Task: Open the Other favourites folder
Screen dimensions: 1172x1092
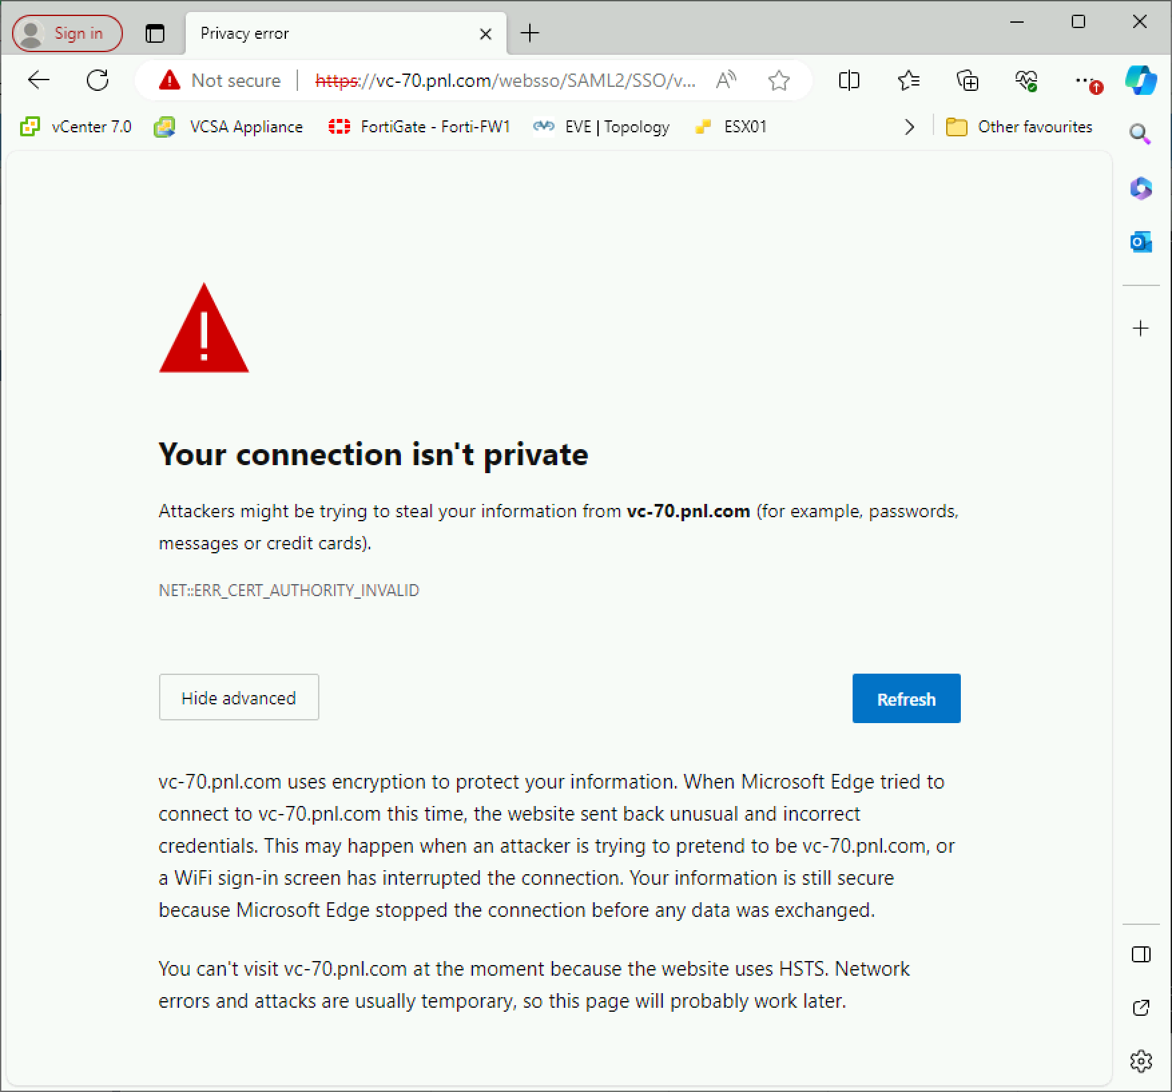Action: [1018, 126]
